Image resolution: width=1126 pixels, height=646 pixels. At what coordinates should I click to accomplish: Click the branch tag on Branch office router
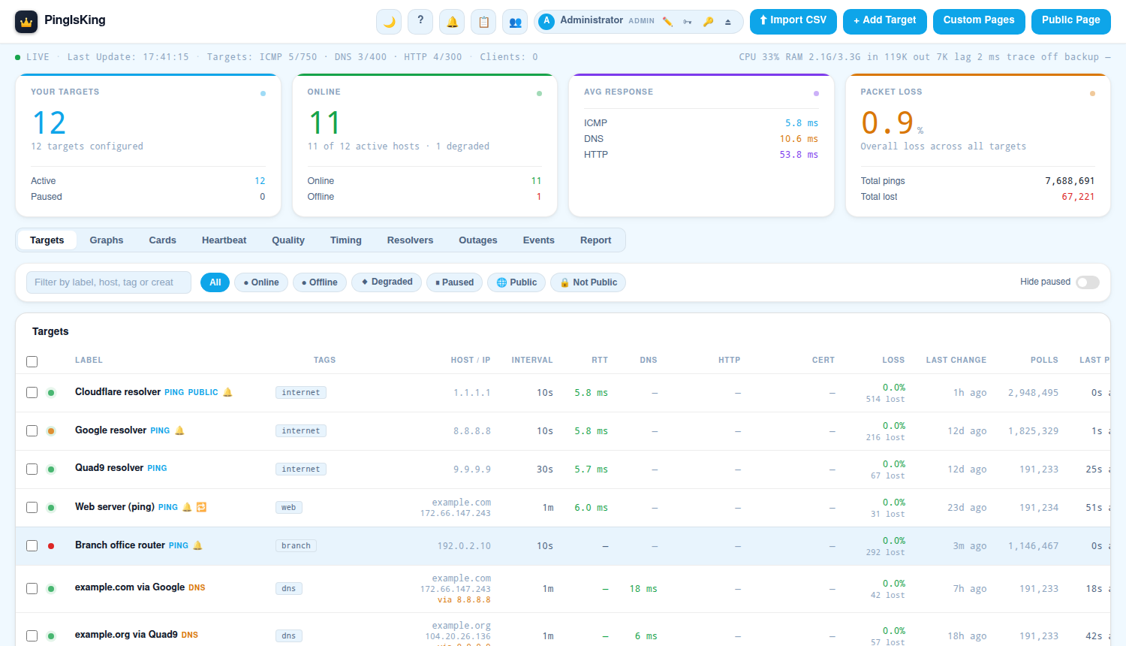(x=296, y=546)
